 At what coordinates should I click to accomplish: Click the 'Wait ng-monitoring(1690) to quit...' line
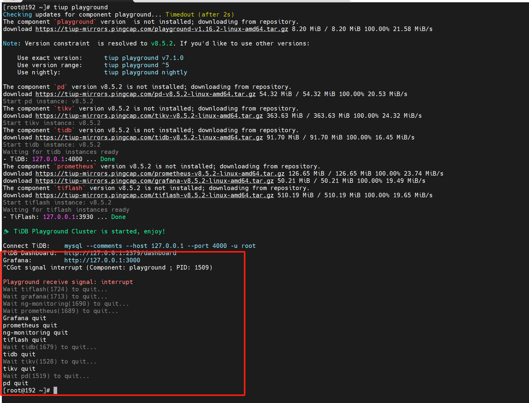[x=66, y=304]
